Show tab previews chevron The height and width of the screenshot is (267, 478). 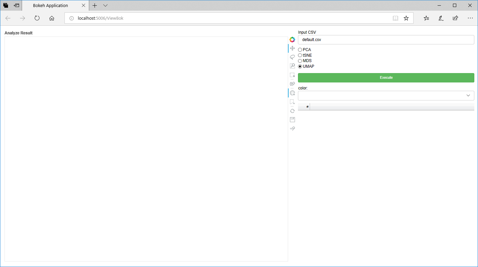tap(106, 5)
